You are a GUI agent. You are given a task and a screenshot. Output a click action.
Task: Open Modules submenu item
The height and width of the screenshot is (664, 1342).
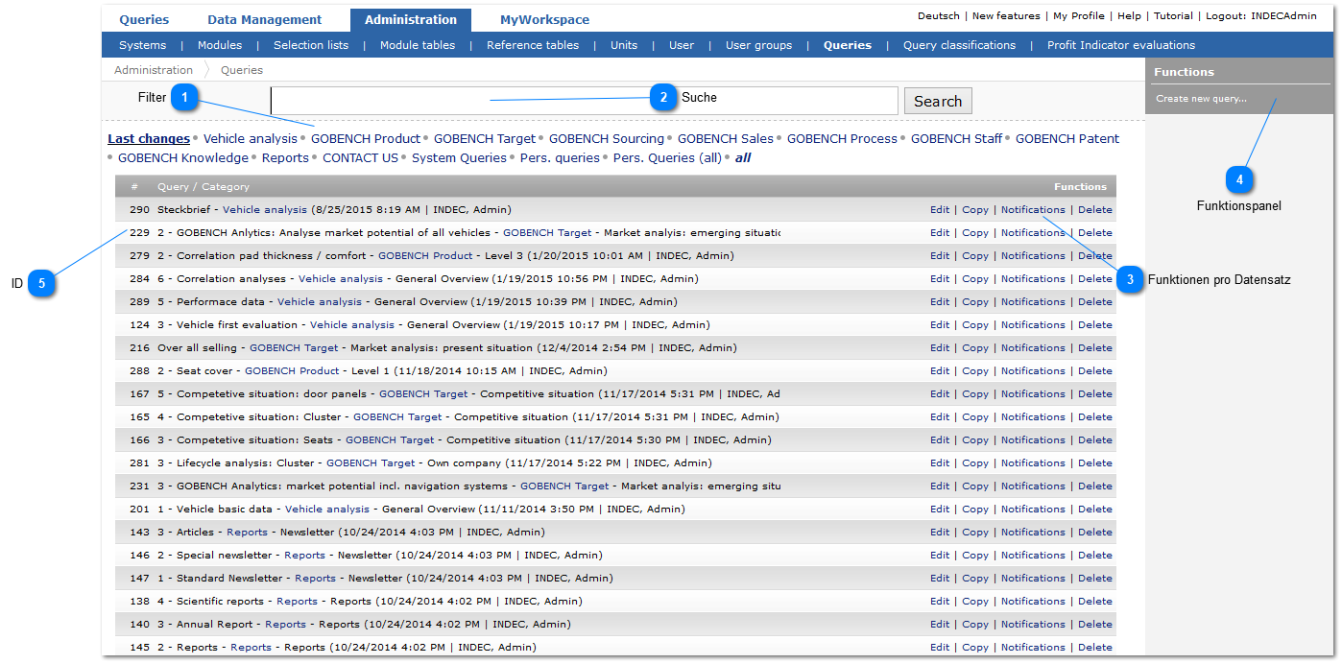(x=220, y=45)
